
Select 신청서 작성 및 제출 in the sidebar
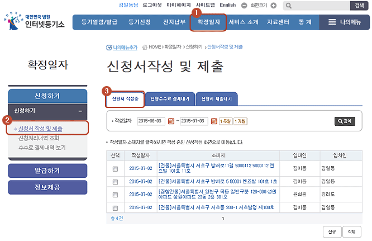pyautogui.click(x=40, y=129)
